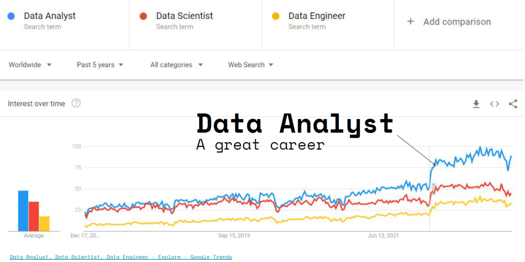Click the blue average bar

[23, 211]
